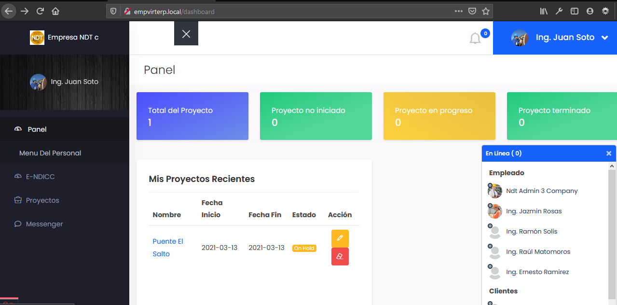Expand Ing. Juan Soto user dropdown
Viewport: 617px width, 305px height.
[x=604, y=38]
